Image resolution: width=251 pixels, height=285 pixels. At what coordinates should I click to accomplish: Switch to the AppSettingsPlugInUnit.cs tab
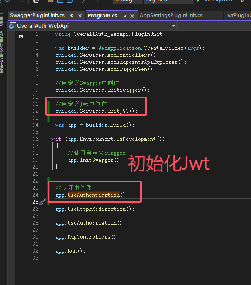(171, 15)
